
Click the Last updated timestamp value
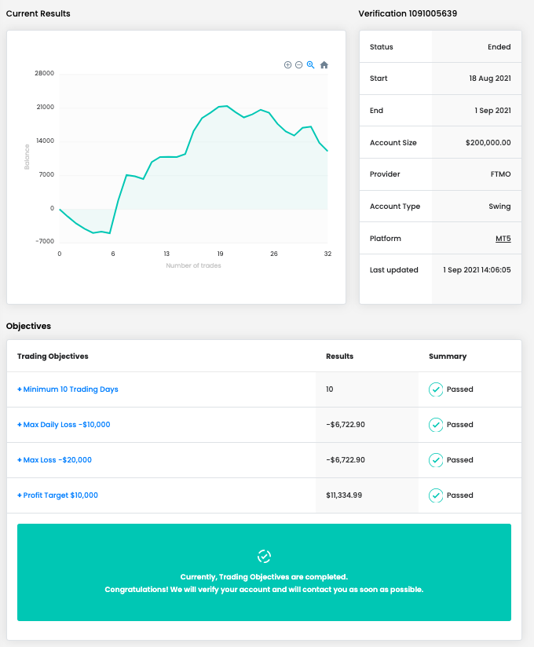(x=477, y=270)
